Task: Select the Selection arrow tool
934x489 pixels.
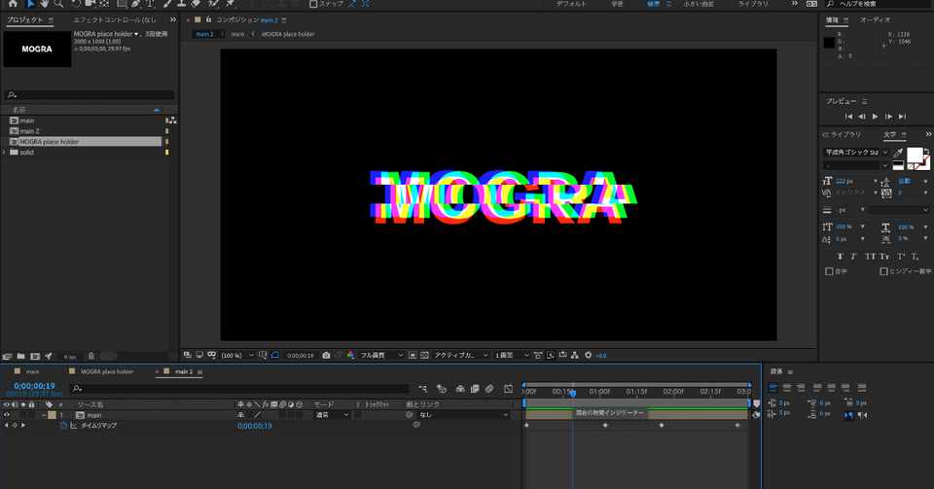Action: [30, 4]
